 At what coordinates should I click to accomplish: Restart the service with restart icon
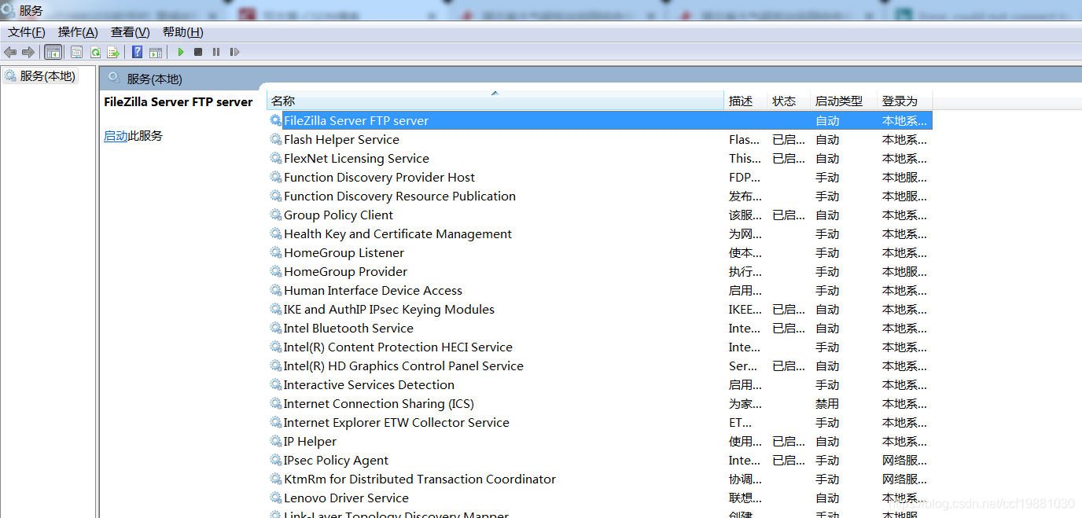click(x=234, y=52)
